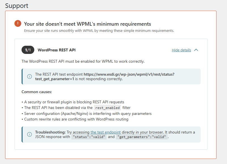227x164 pixels.
Task: Click the Server configuration (Apache/Nginx) bullet
Action: pyautogui.click(x=88, y=113)
